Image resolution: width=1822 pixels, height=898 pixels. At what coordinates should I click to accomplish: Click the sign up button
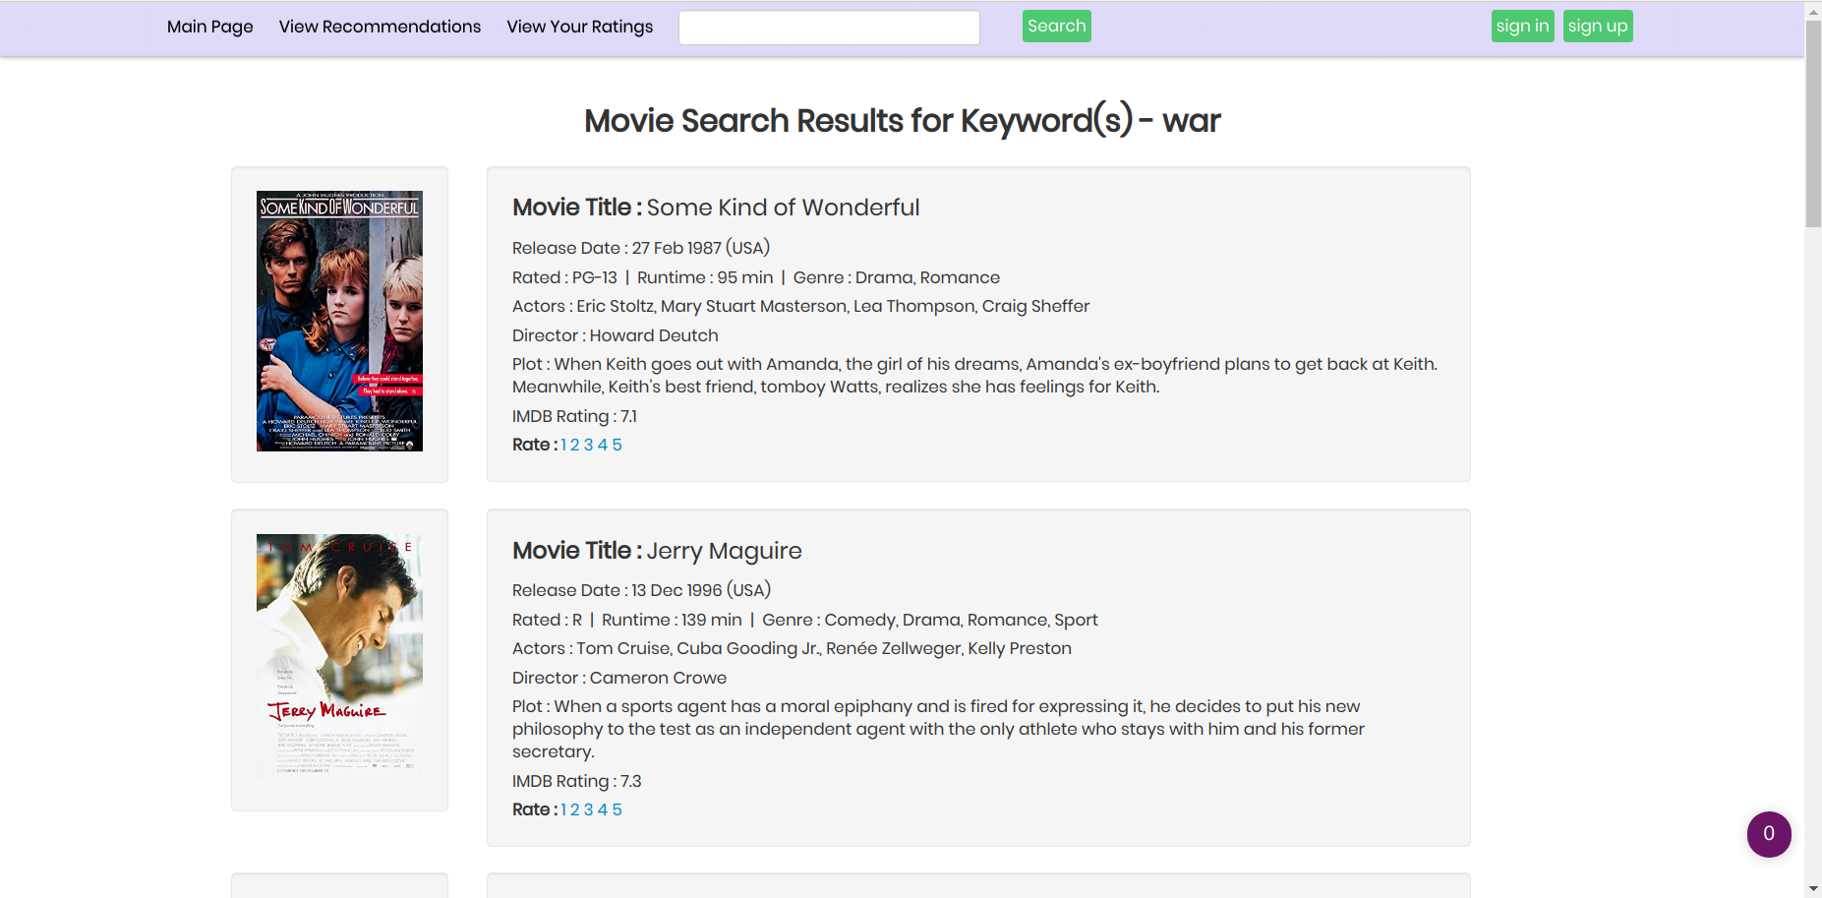(x=1597, y=27)
